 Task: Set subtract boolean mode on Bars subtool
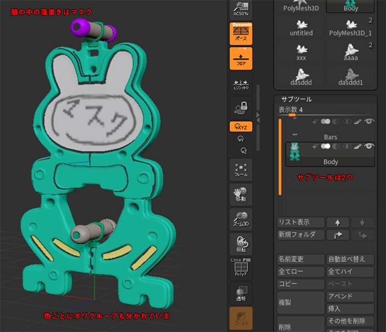(x=337, y=121)
